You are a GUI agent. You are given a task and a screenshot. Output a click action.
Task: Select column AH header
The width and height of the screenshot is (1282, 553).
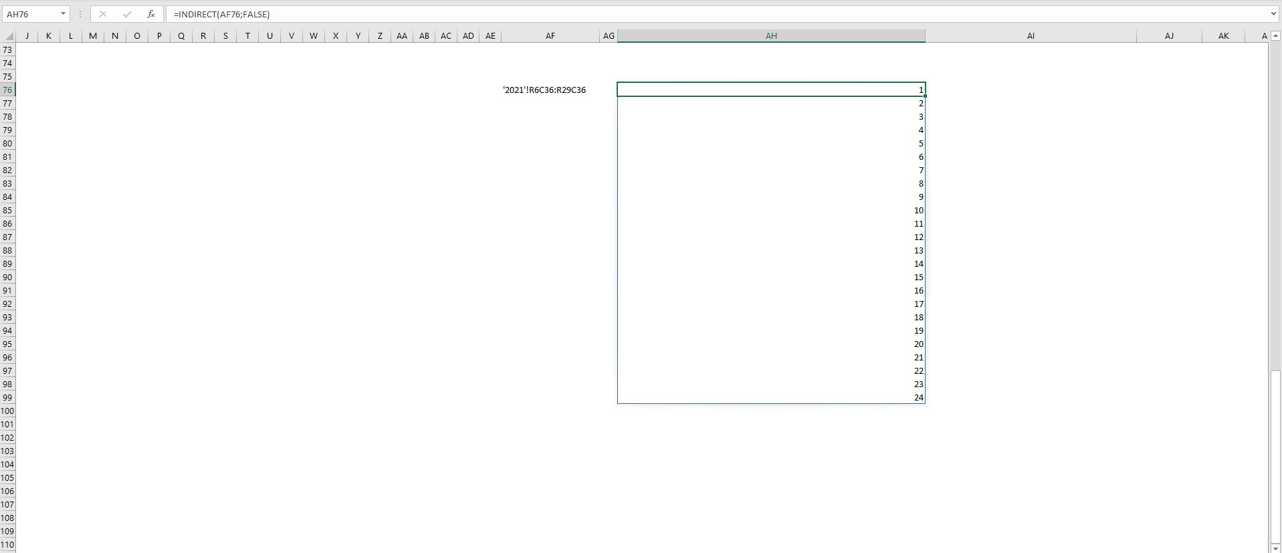pos(771,36)
